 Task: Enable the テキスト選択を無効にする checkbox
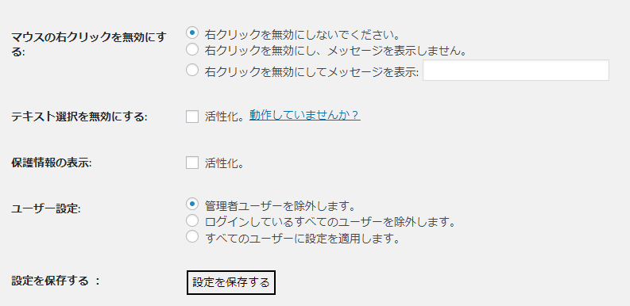(x=192, y=117)
